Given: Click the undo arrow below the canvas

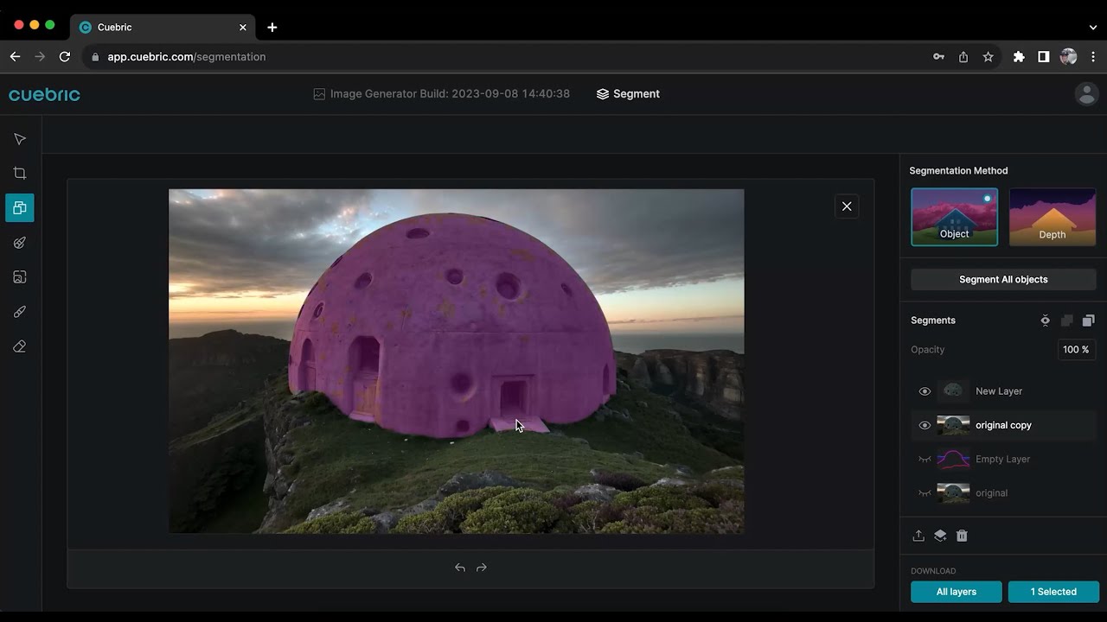Looking at the screenshot, I should point(460,568).
